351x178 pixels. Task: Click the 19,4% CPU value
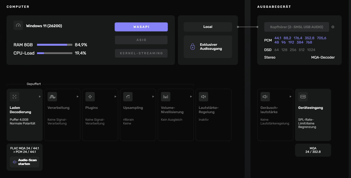coord(80,53)
